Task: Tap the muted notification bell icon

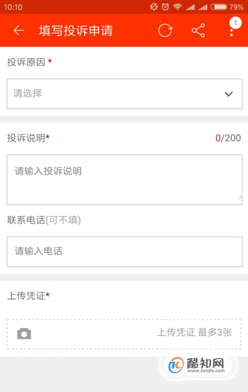Action: pyautogui.click(x=153, y=7)
